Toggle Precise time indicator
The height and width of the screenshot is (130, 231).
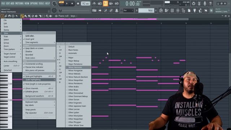tap(39, 67)
